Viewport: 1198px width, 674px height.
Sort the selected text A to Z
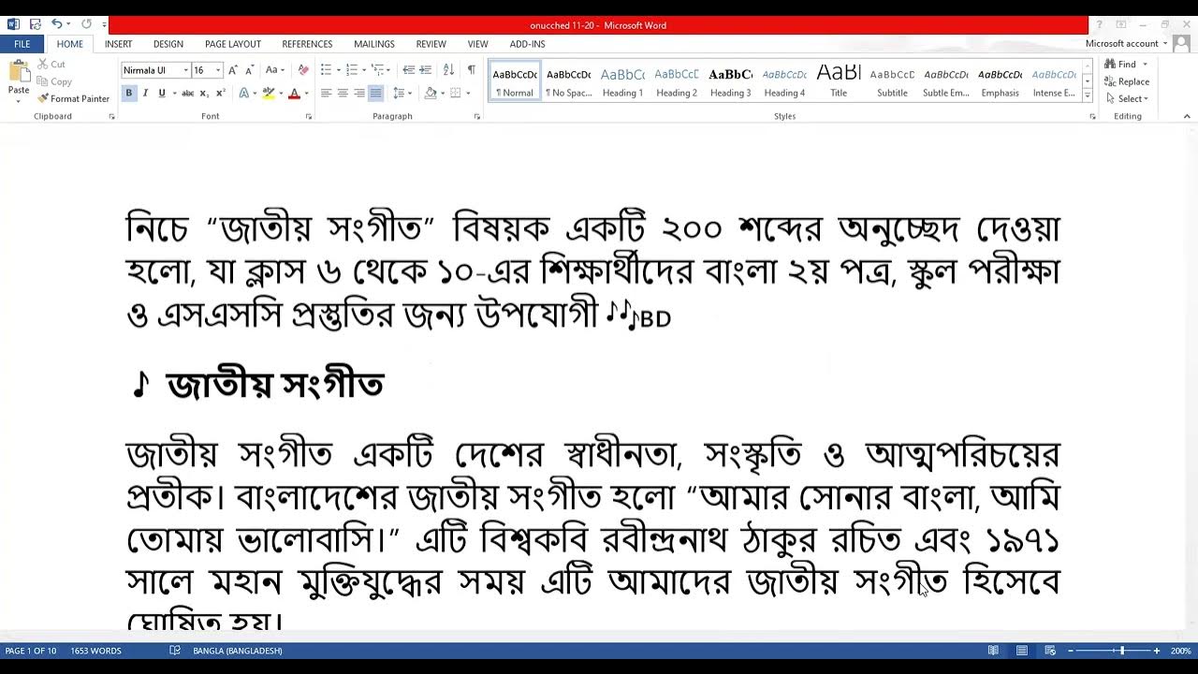pos(448,70)
